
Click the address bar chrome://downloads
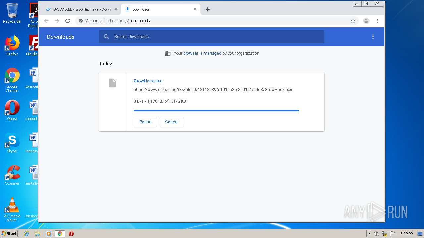[x=217, y=21]
